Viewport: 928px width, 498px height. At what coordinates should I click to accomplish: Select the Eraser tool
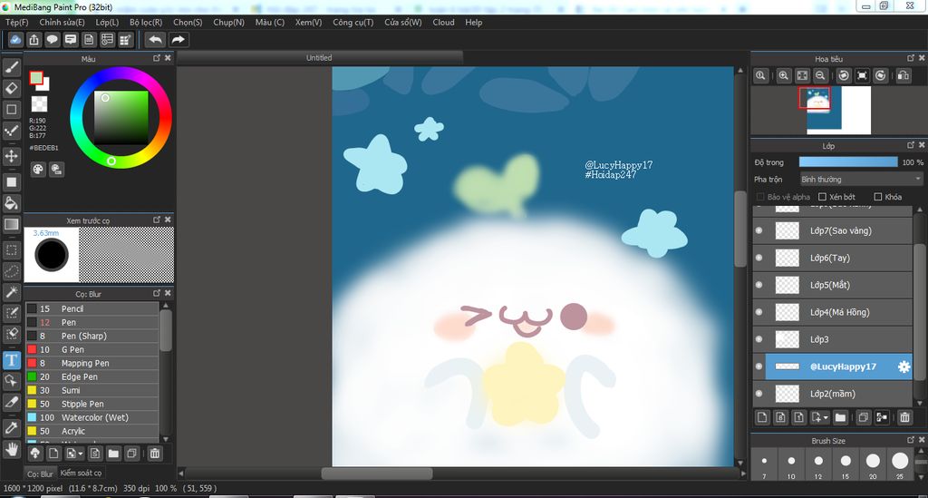tap(12, 89)
